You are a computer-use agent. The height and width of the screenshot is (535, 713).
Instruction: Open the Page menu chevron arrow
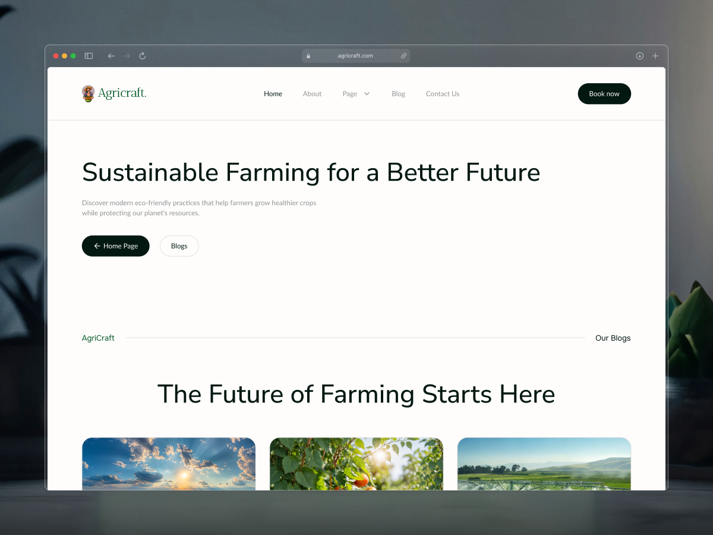367,93
